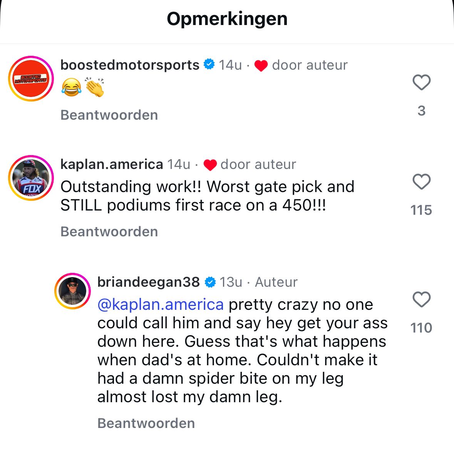Open kaplan.america's profile avatar
Image resolution: width=454 pixels, height=458 pixels.
click(31, 178)
